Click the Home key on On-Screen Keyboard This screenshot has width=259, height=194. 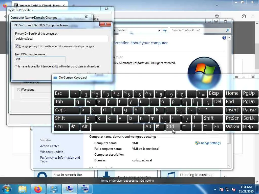click(x=233, y=94)
